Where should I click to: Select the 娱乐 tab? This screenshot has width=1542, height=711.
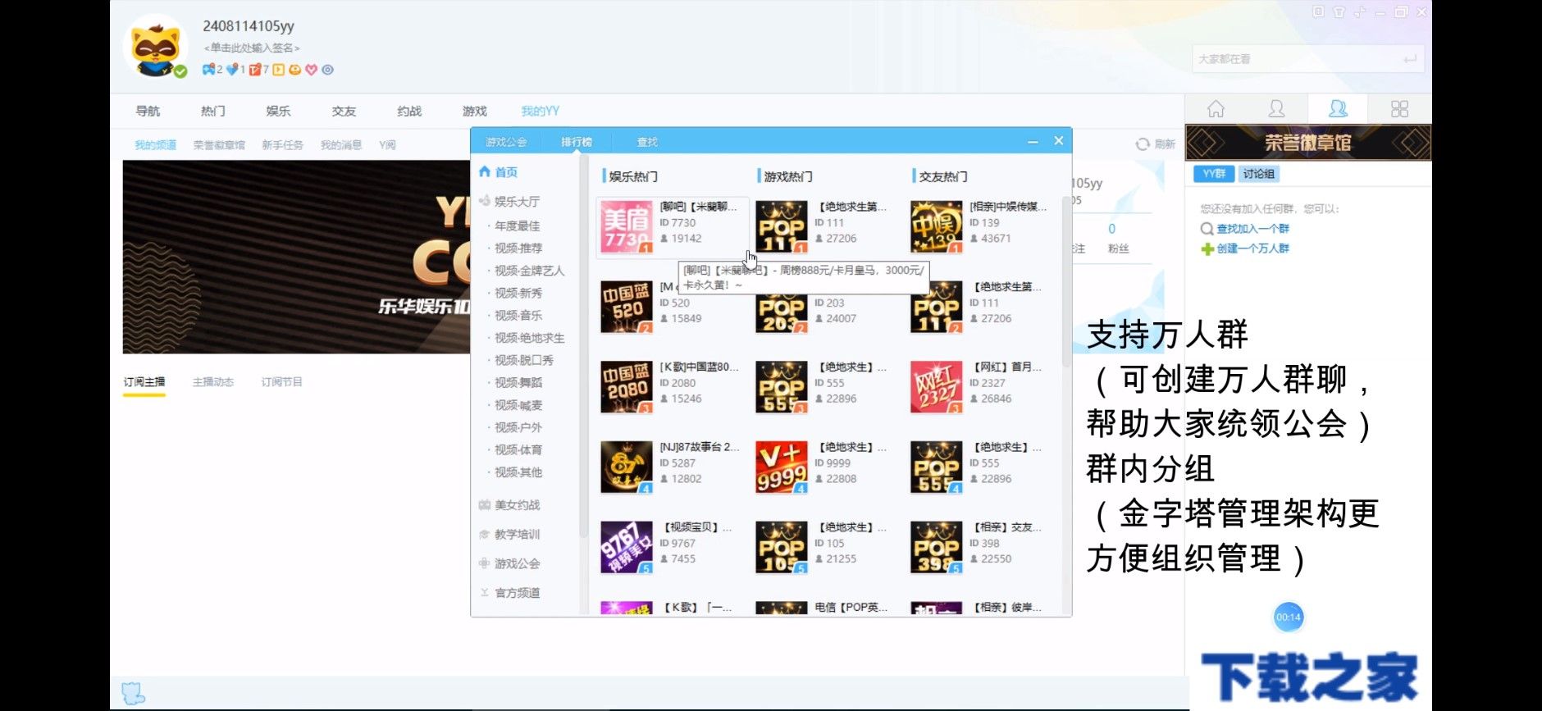[278, 111]
